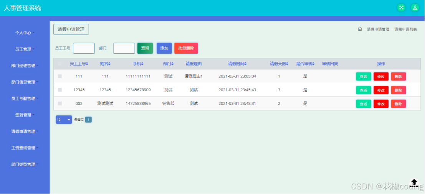Go to page 1 in pagination
Screen dimensions: 425x194
[88, 120]
